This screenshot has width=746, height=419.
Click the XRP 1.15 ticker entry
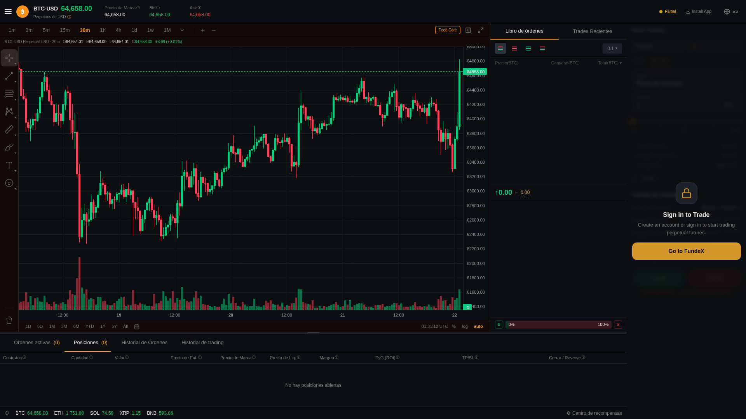point(130,413)
